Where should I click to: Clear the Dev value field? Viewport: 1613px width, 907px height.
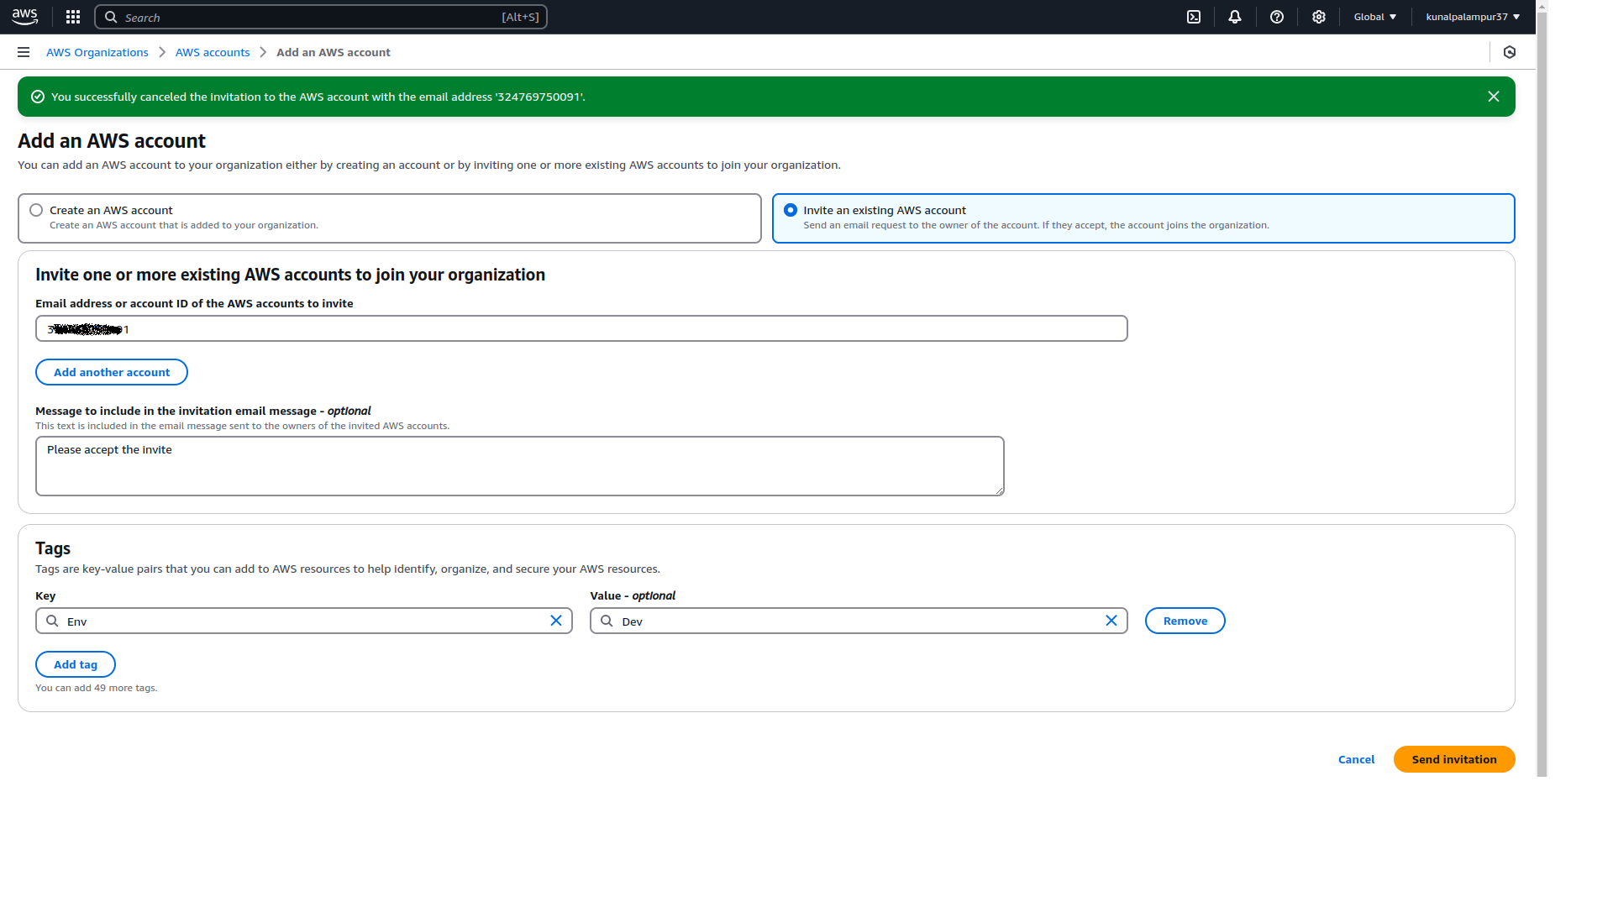tap(1111, 621)
